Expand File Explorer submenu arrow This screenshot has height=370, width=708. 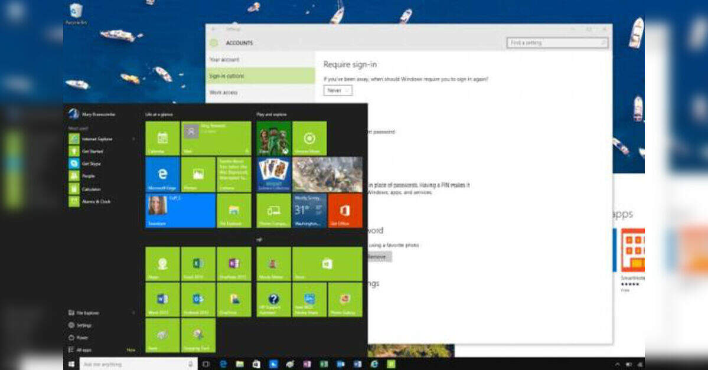133,313
